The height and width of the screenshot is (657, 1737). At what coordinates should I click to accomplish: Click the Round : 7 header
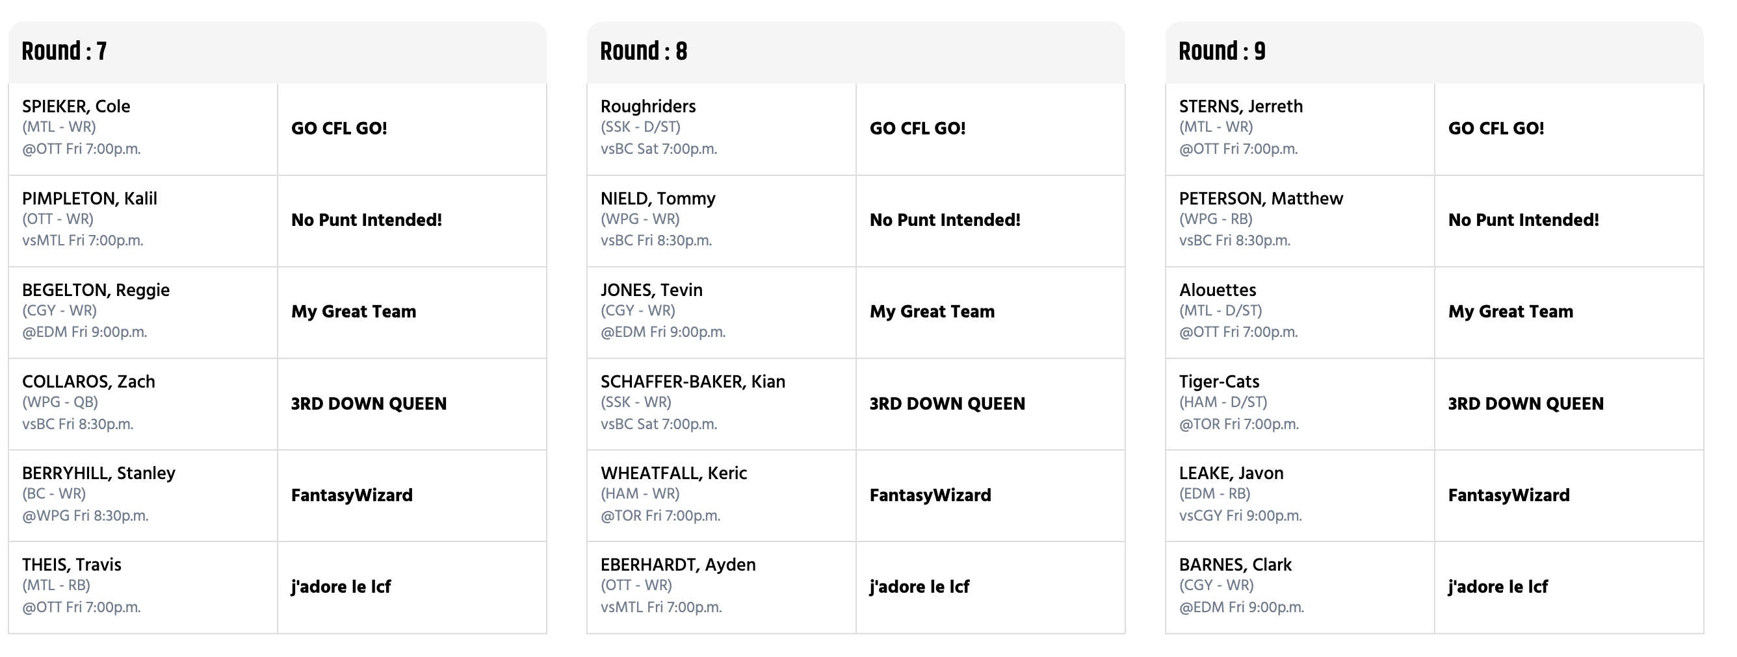click(64, 51)
